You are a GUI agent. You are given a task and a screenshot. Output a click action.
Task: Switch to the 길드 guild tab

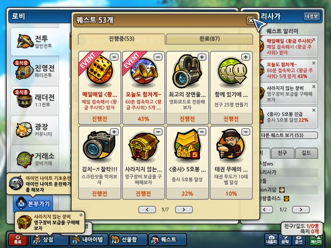306,153
